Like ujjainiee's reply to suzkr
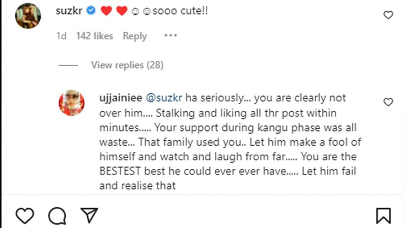This screenshot has width=404, height=228. pos(388,102)
